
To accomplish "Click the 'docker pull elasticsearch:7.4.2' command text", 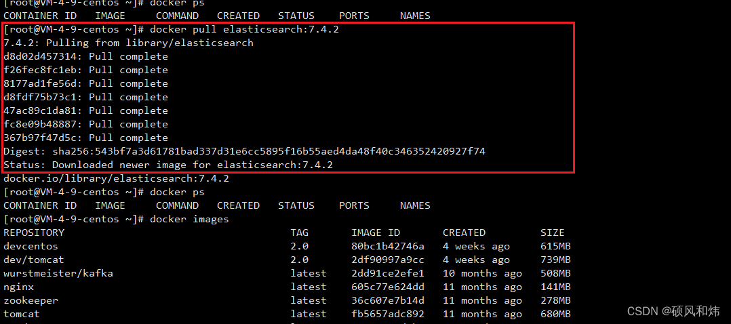I will [x=244, y=29].
